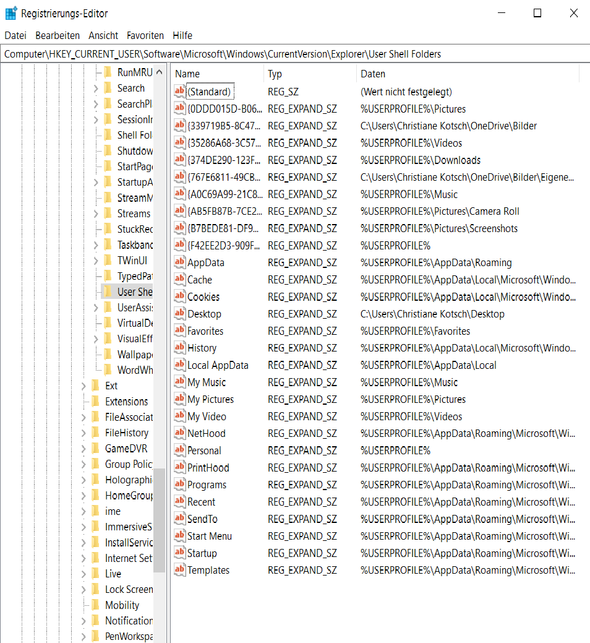Select the Recent value name
590x643 pixels.
click(x=201, y=502)
